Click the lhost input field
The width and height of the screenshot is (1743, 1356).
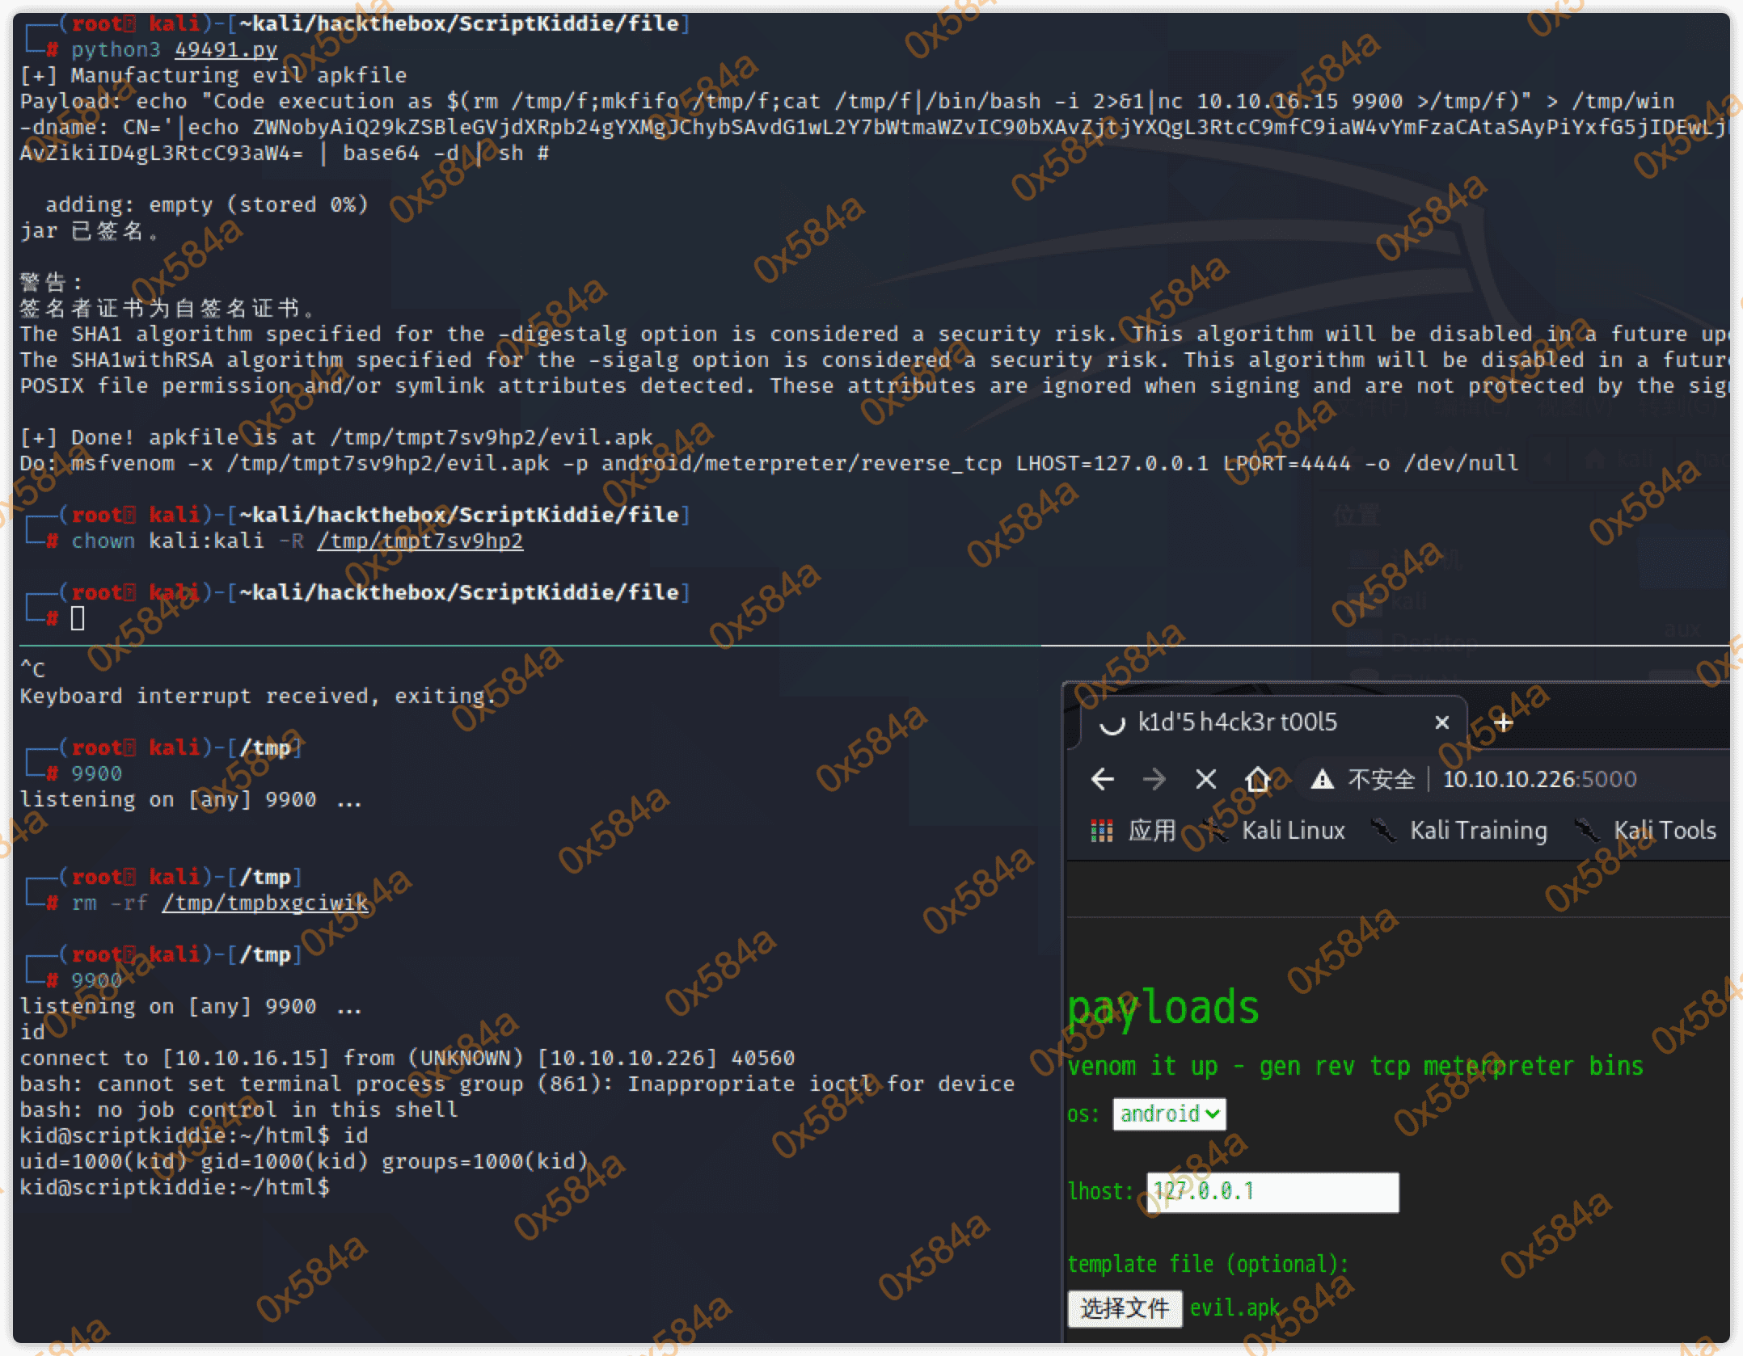(1272, 1192)
